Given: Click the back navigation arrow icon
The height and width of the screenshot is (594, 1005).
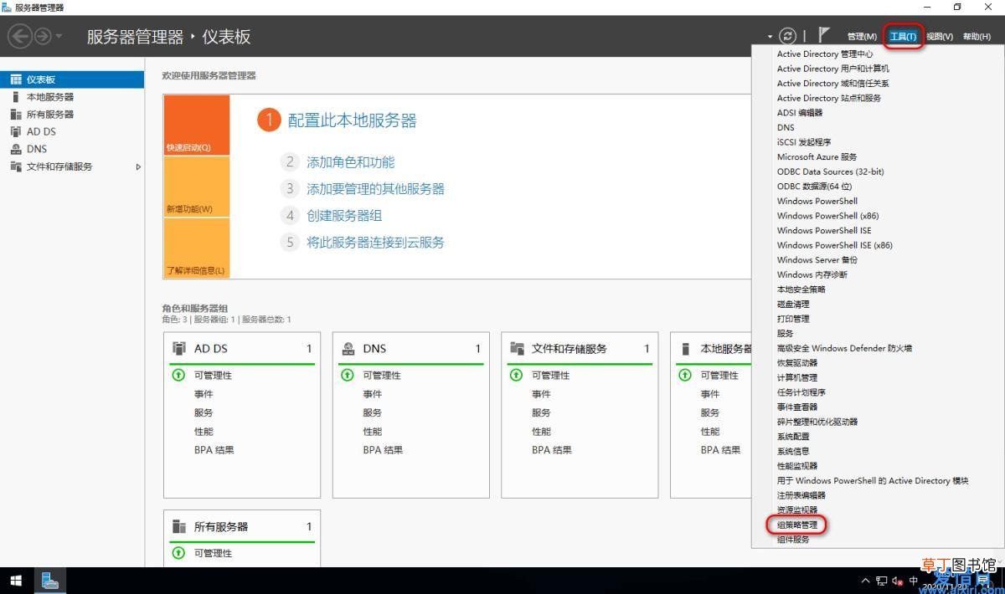Looking at the screenshot, I should point(20,36).
